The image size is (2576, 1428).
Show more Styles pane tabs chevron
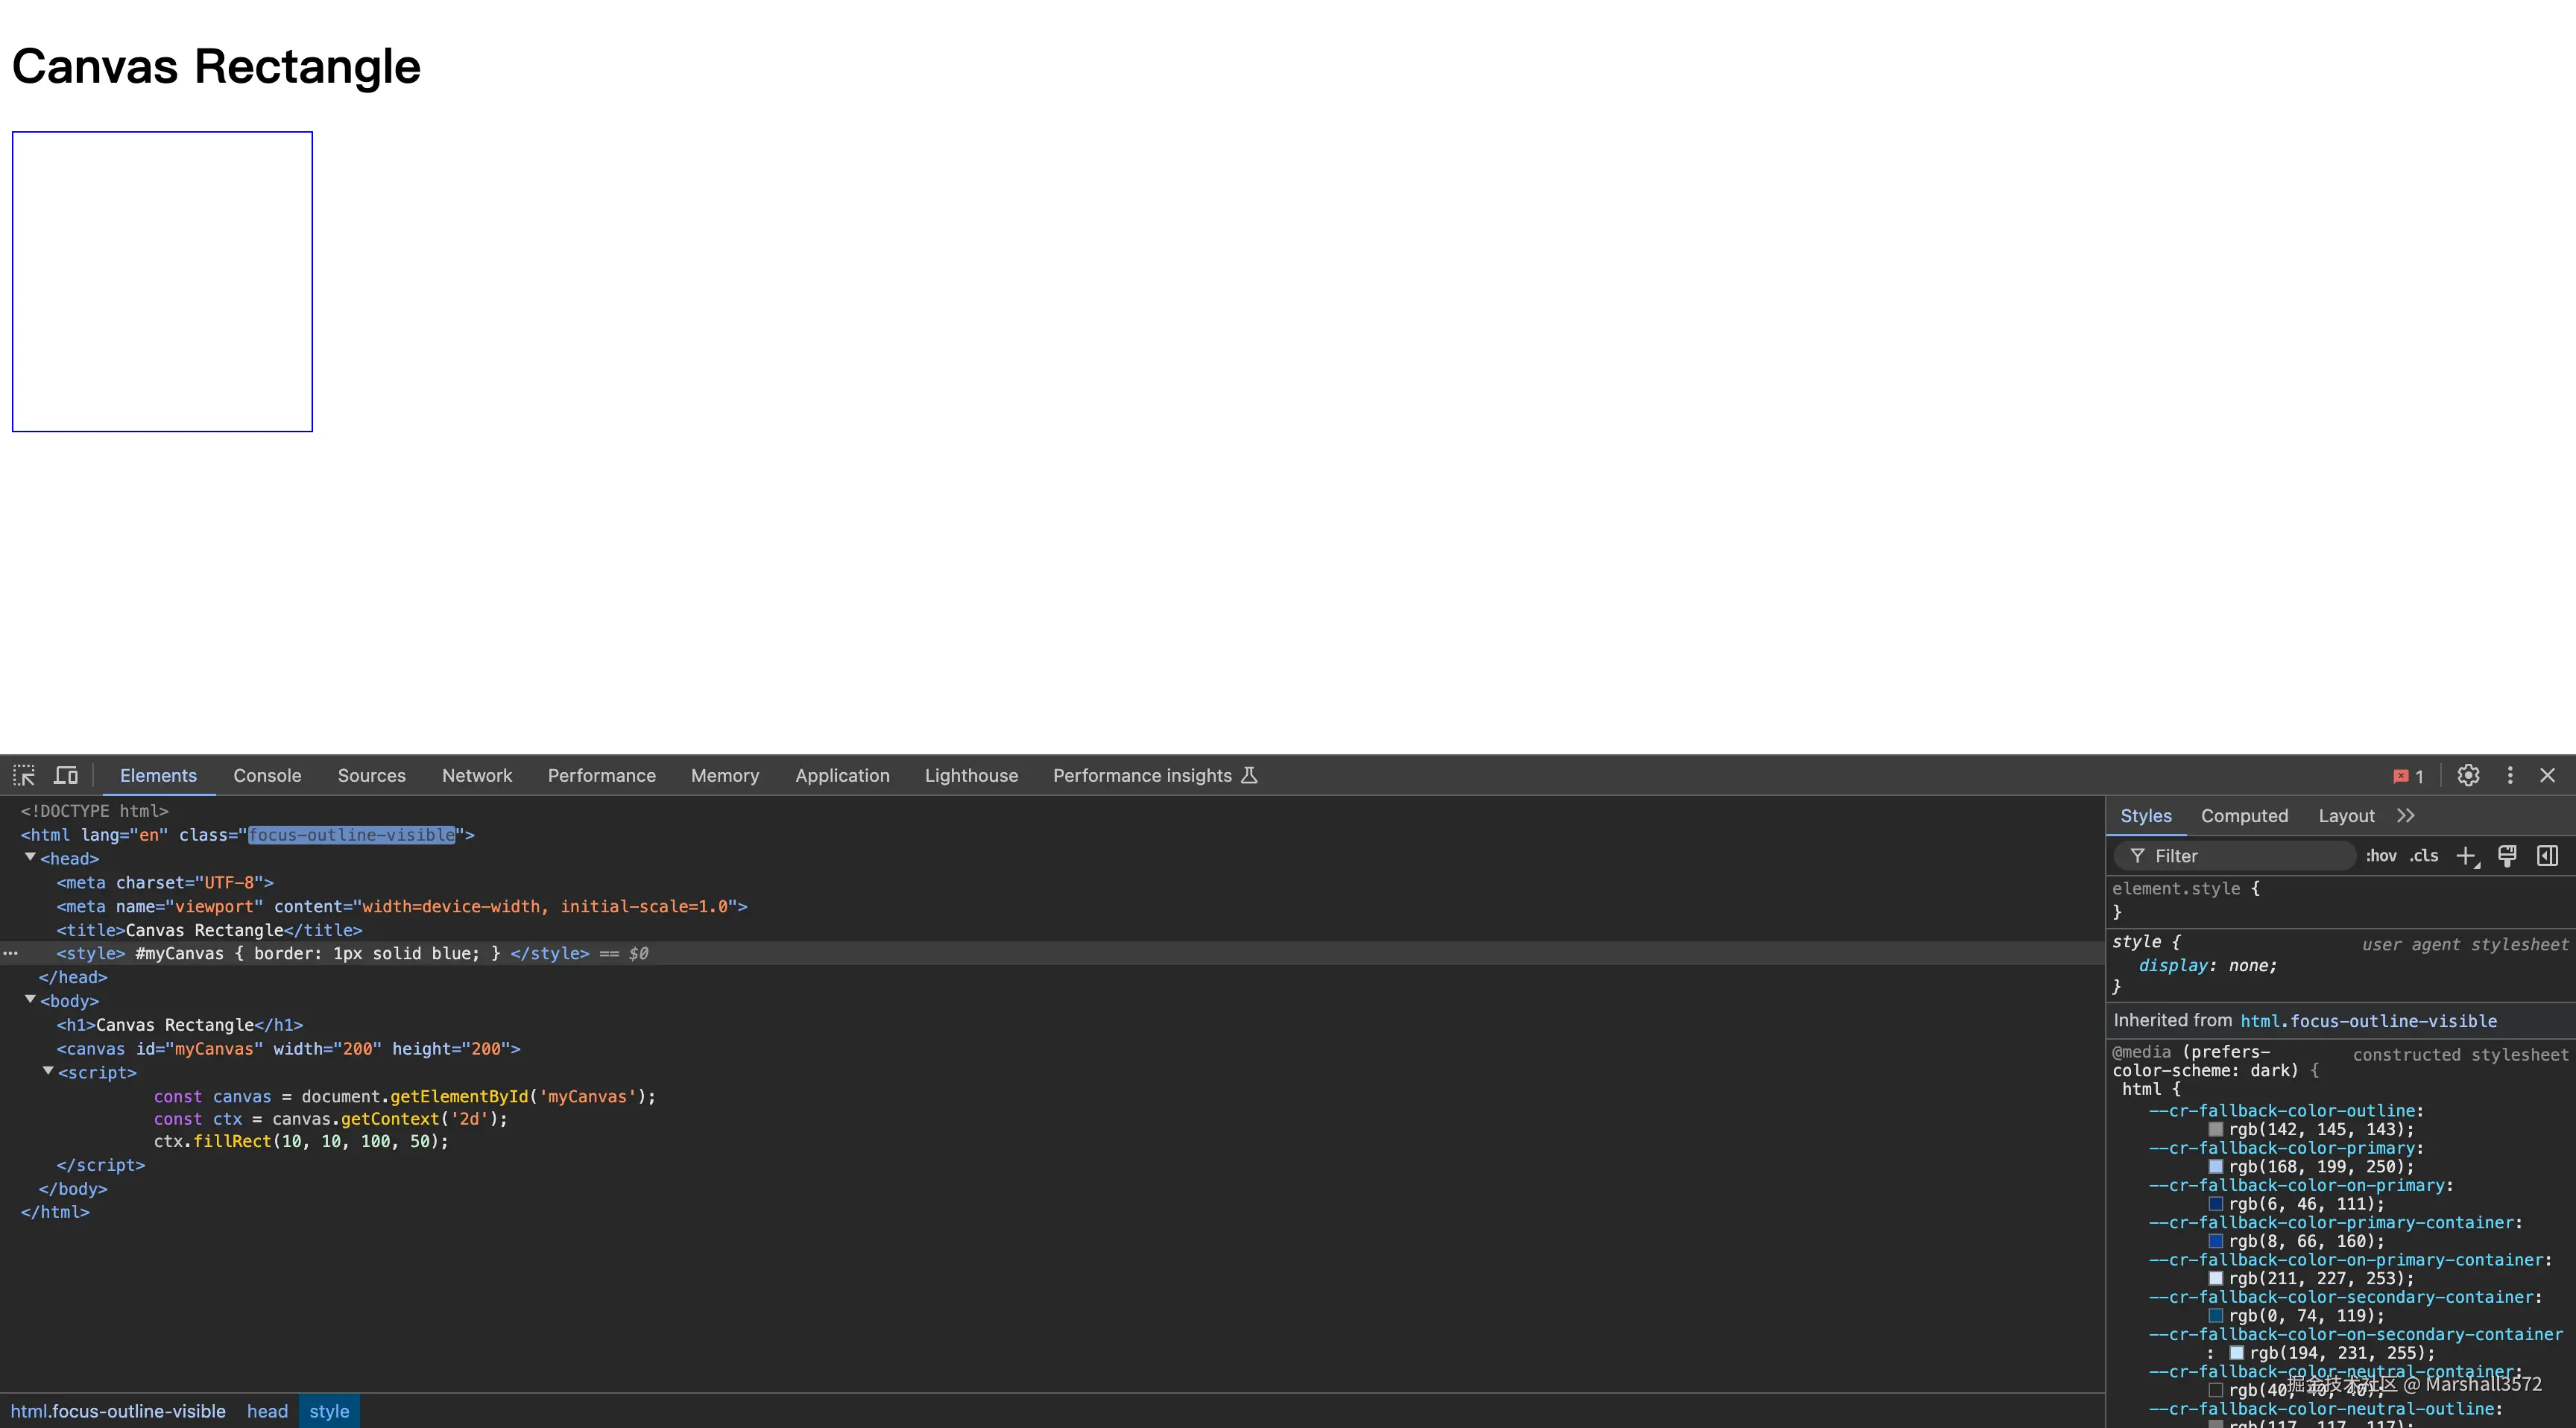pos(2406,816)
